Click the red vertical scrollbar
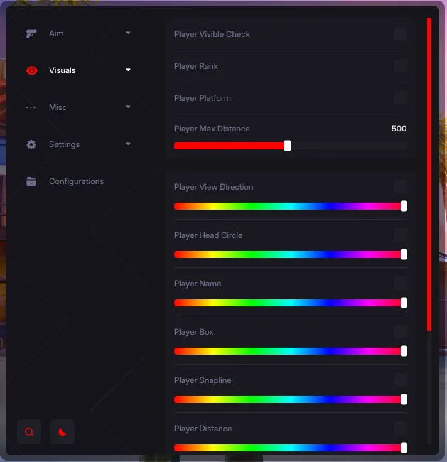The height and width of the screenshot is (462, 447). click(x=429, y=174)
